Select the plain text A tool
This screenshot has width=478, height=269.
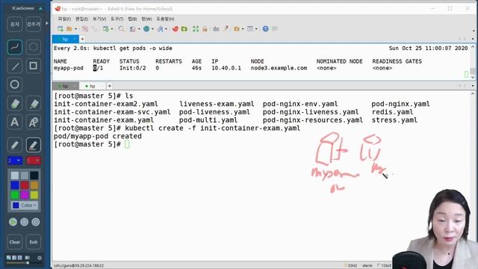pos(15,123)
